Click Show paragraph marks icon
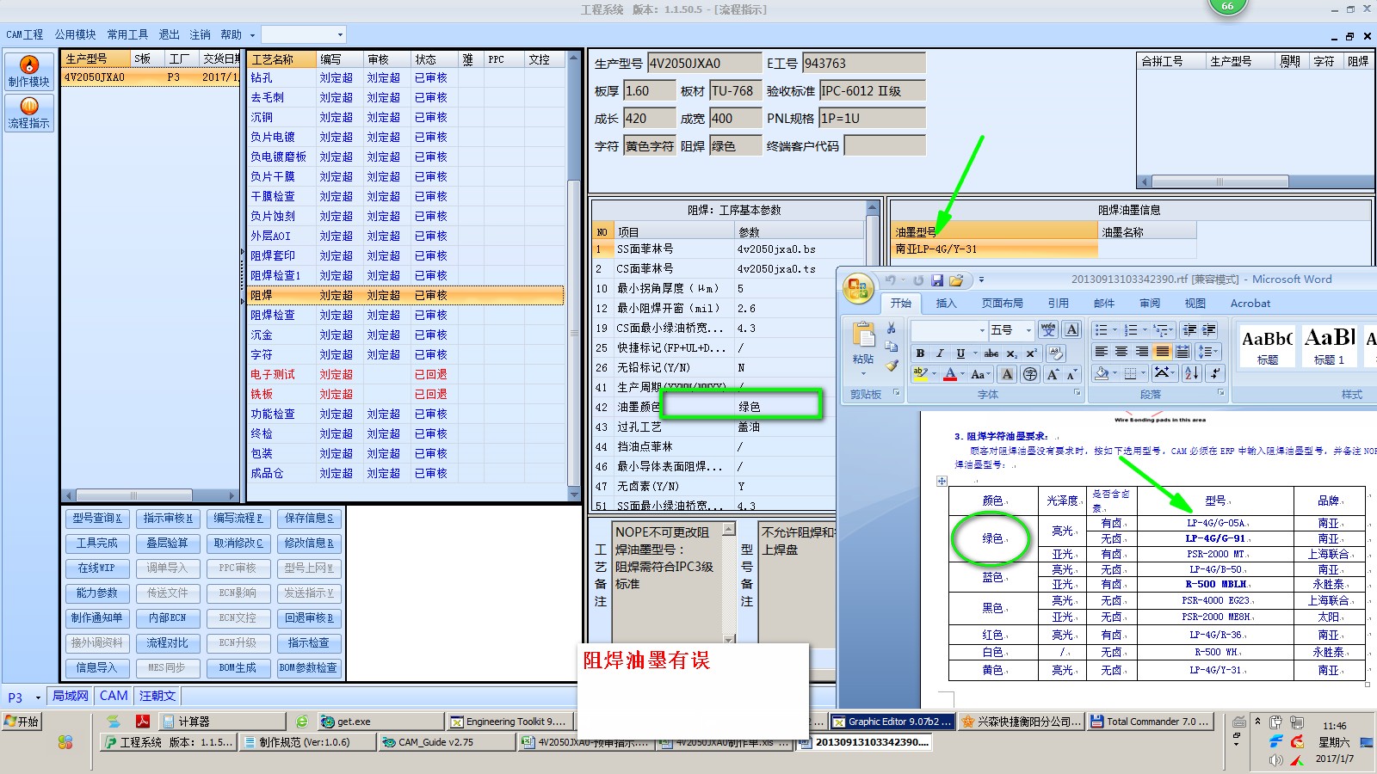Screen dimensions: 1377x774 pos(1215,373)
